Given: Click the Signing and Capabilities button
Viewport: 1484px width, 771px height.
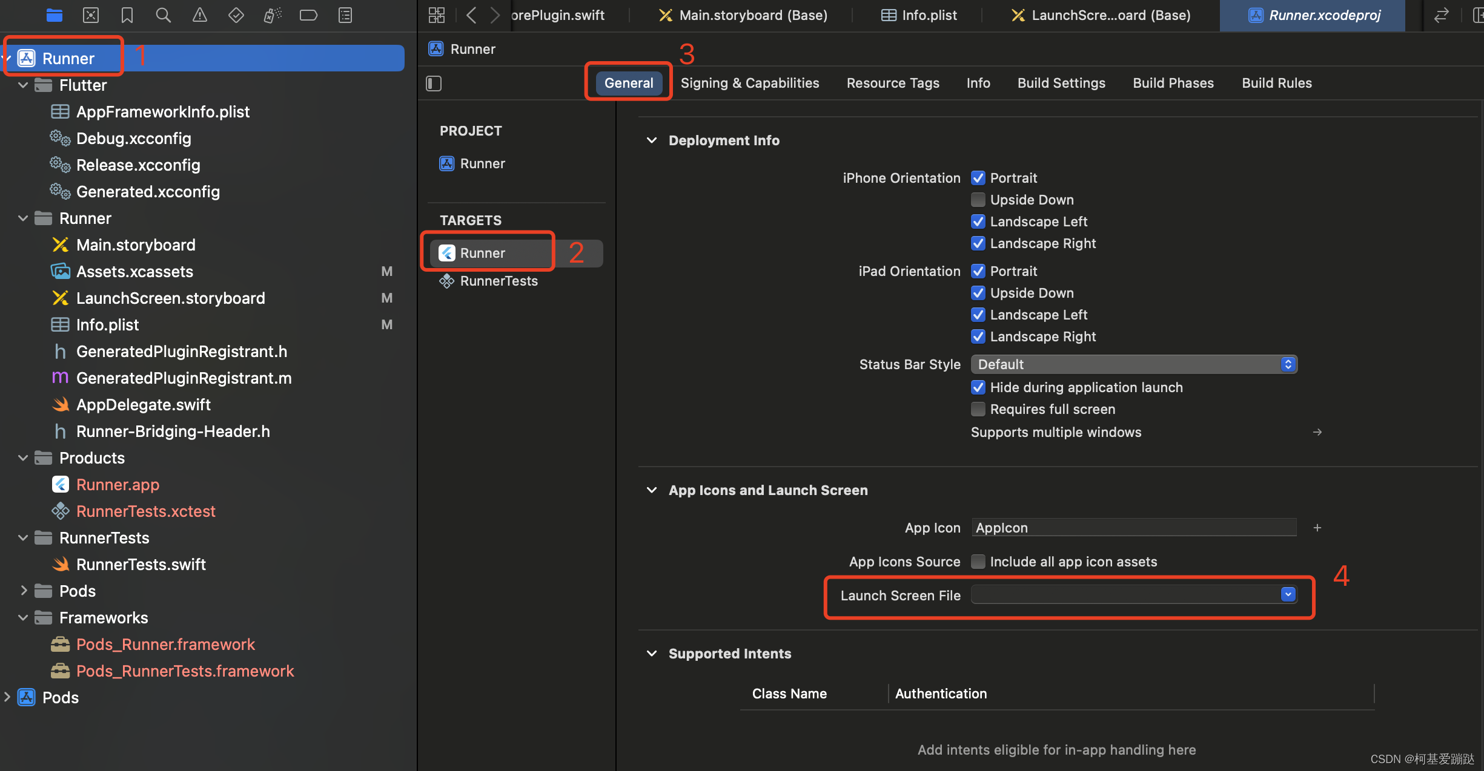Looking at the screenshot, I should click(x=750, y=82).
